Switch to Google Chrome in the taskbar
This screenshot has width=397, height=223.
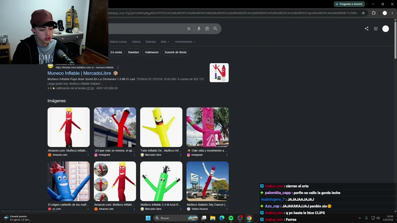(249, 218)
